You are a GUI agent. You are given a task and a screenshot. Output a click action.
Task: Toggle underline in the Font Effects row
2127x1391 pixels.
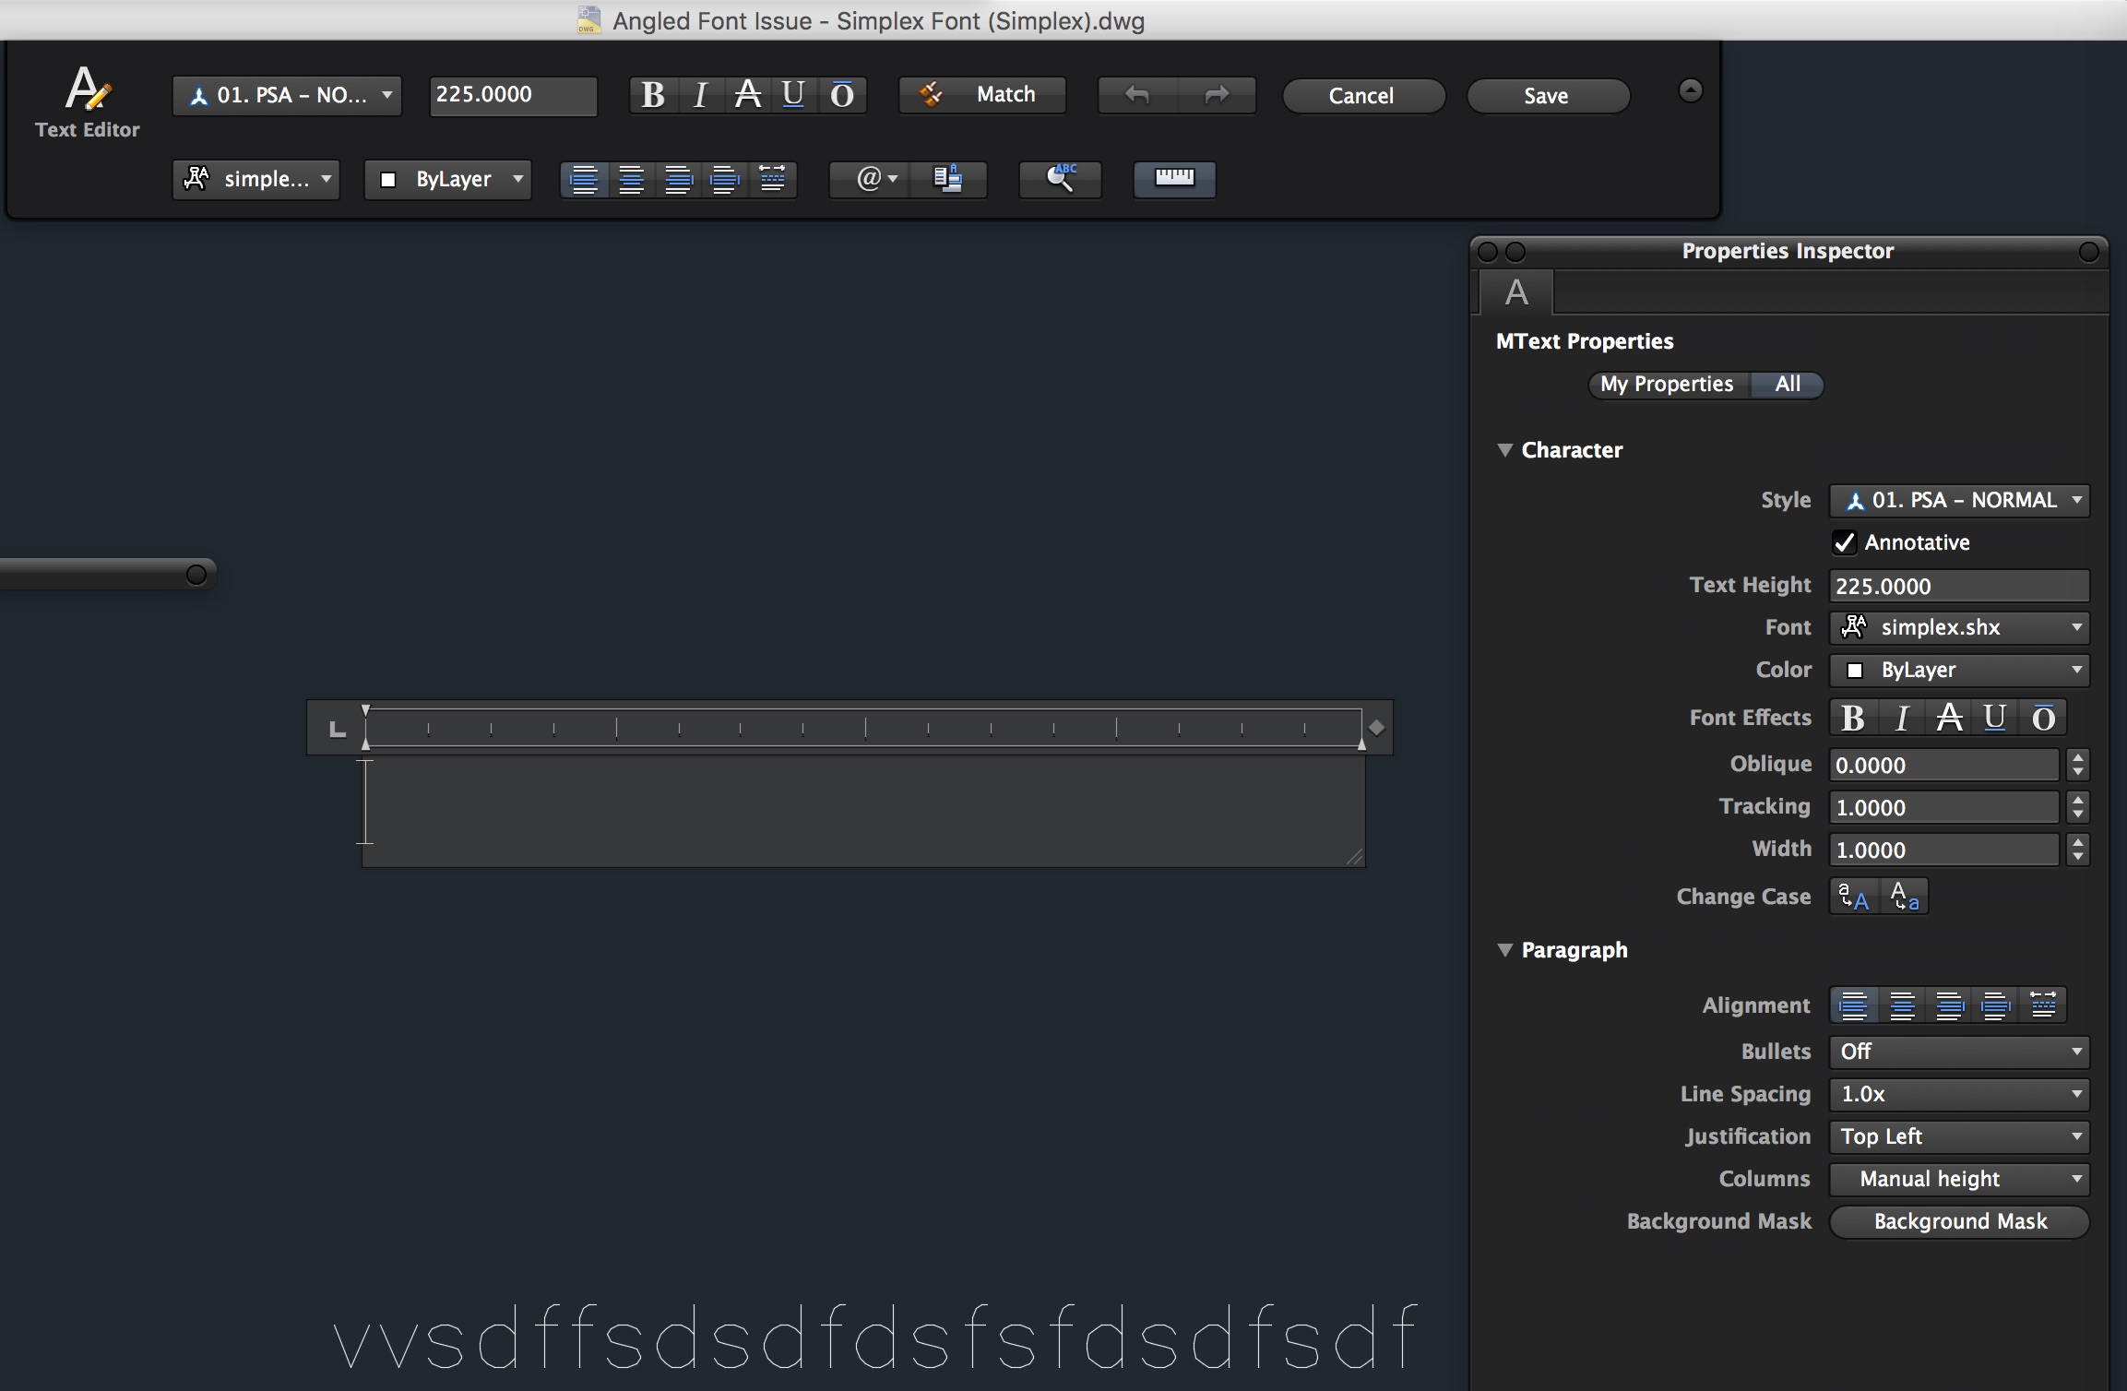[x=1994, y=718]
